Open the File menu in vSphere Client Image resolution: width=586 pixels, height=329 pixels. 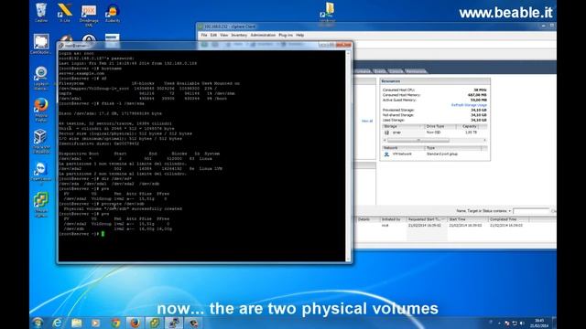(x=204, y=35)
